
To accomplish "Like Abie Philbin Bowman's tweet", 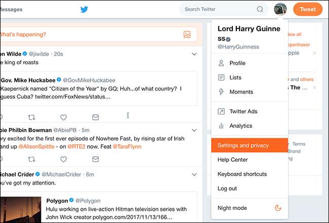I will point(63,159).
